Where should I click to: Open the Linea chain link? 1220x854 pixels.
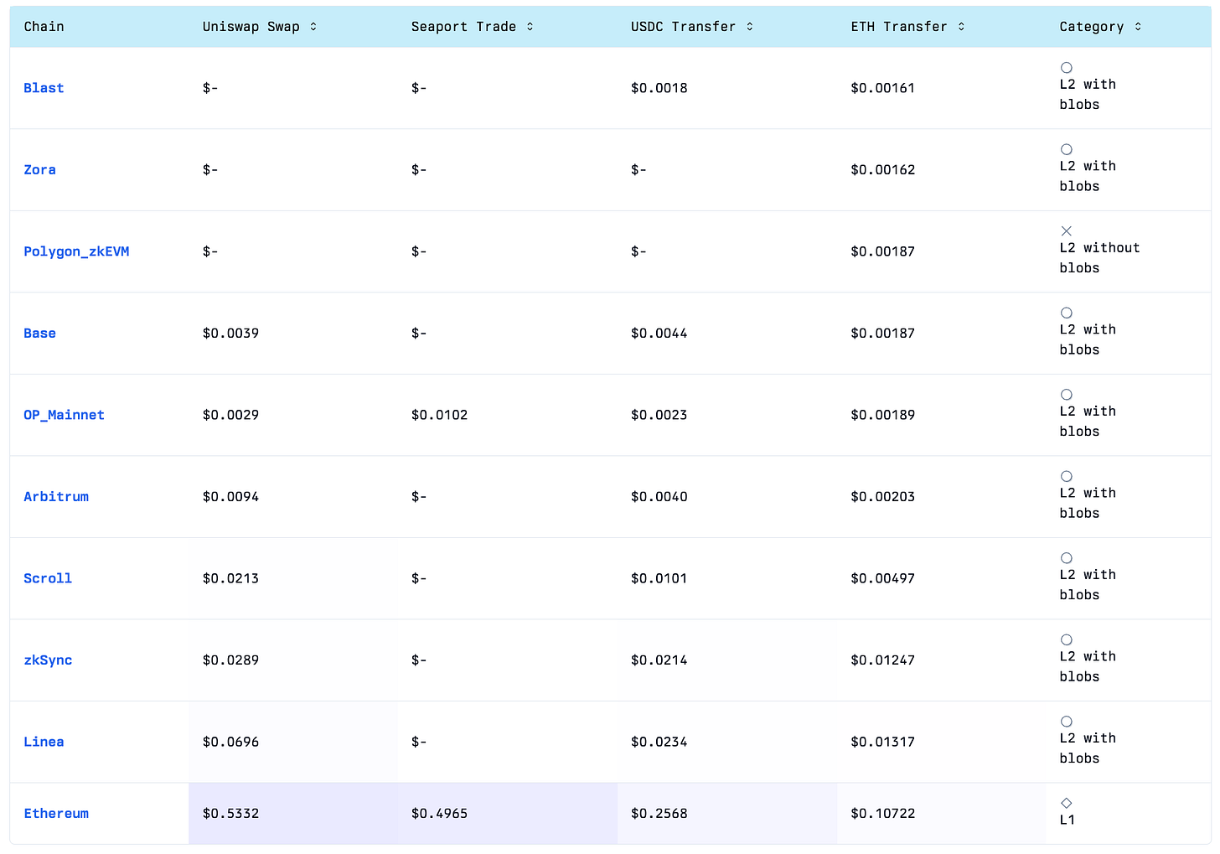pos(44,742)
